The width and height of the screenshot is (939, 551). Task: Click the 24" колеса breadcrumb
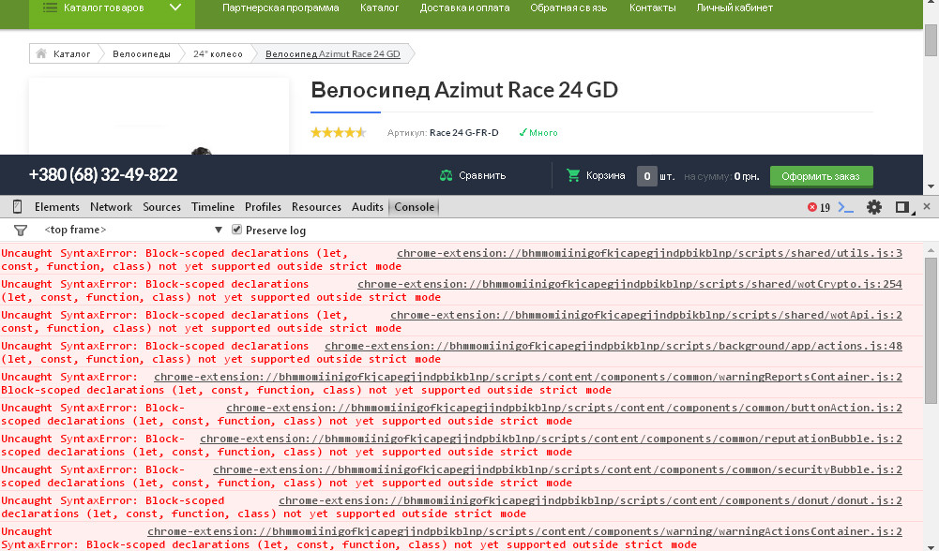[x=218, y=53]
